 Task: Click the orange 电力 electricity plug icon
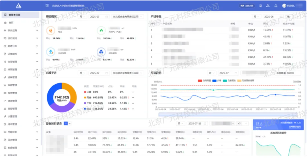51,30
